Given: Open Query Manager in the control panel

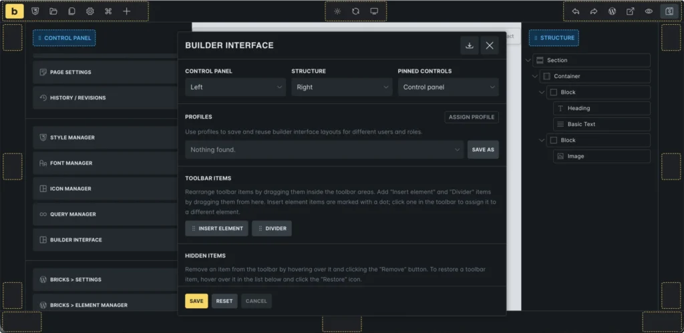Looking at the screenshot, I should click(105, 214).
